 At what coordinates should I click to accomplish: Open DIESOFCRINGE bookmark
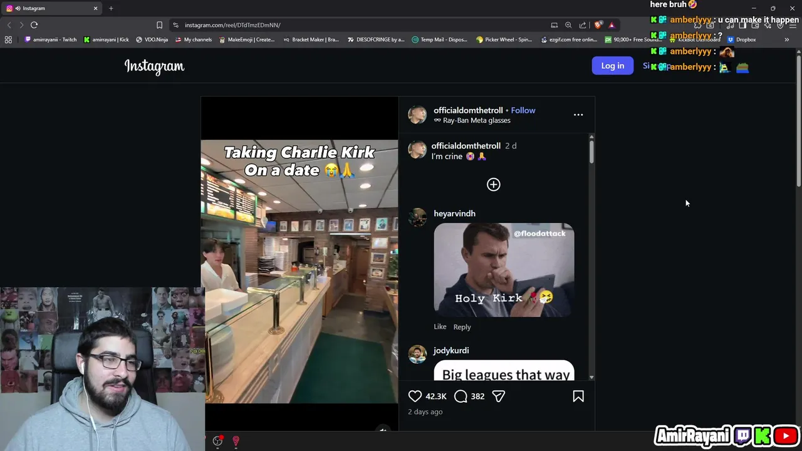tap(376, 39)
